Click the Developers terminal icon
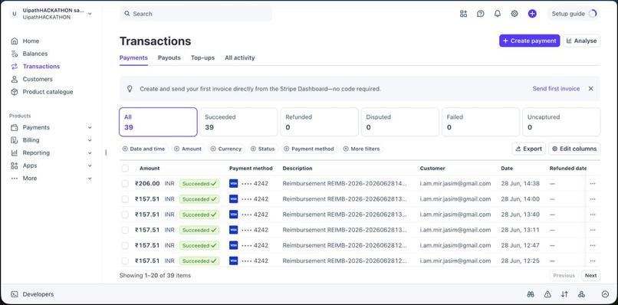Image resolution: width=618 pixels, height=305 pixels. pos(15,294)
